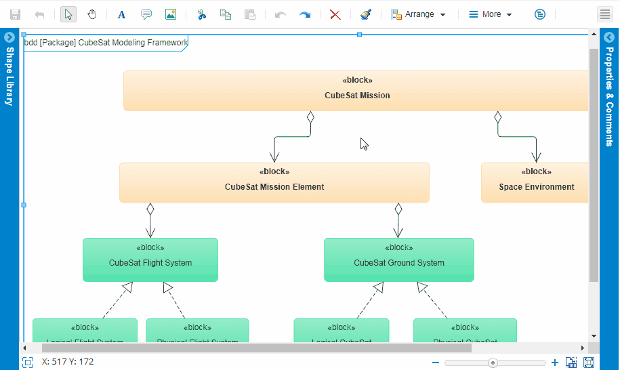Select the CubeSat Mission Element block

click(274, 183)
